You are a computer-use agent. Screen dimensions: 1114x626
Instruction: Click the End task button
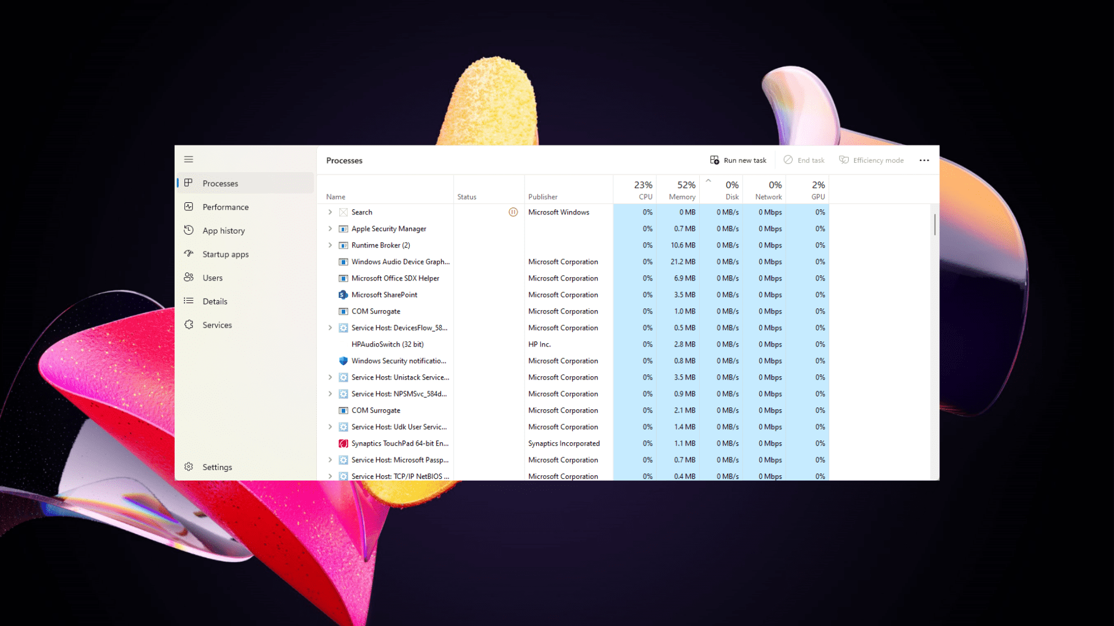804,160
